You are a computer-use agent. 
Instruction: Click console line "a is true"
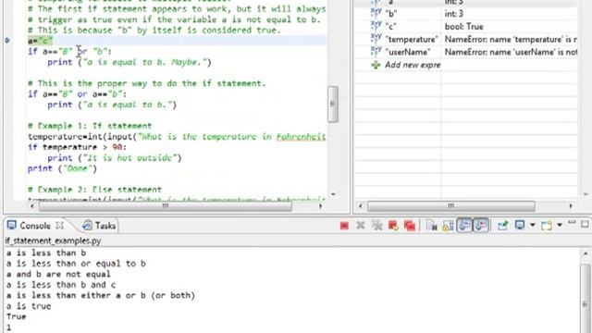(x=29, y=306)
